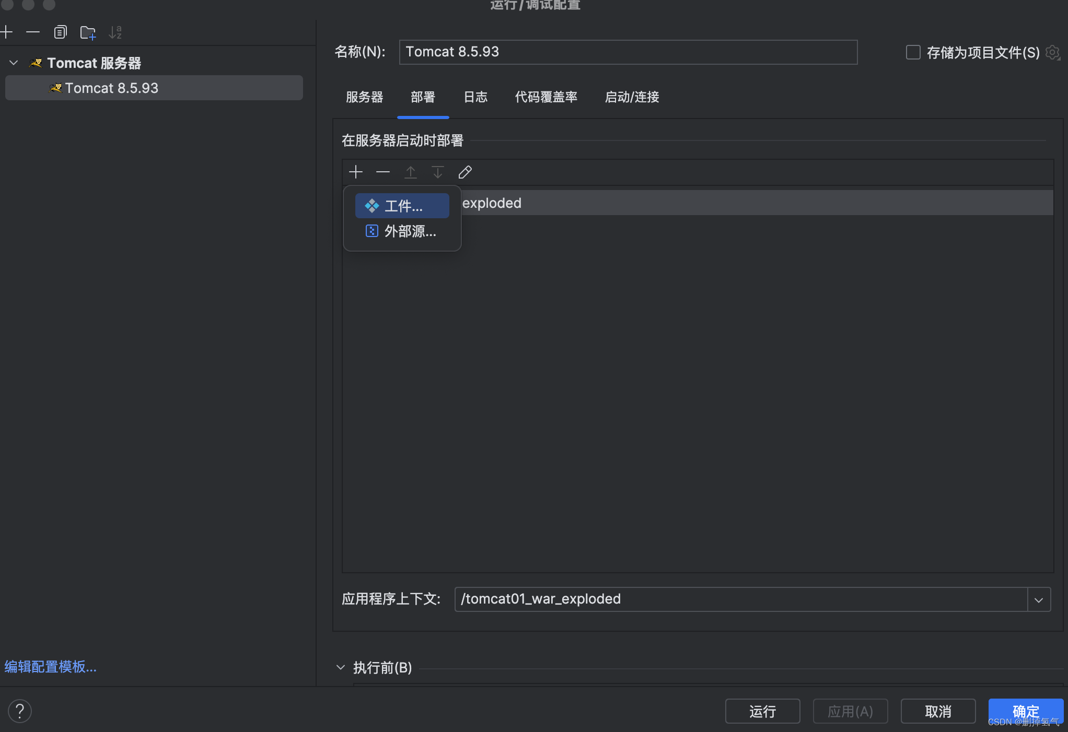Select the Tomcat 8.5.93 configuration
This screenshot has height=732, width=1068.
tap(154, 88)
